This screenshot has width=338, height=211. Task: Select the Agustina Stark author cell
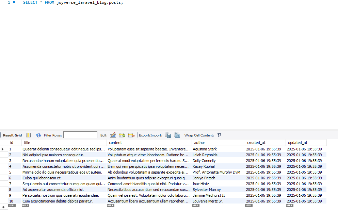click(205, 149)
